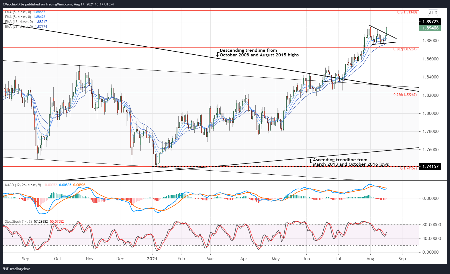Click the Feb label on time axis
The height and width of the screenshot is (274, 450).
pyautogui.click(x=181, y=259)
